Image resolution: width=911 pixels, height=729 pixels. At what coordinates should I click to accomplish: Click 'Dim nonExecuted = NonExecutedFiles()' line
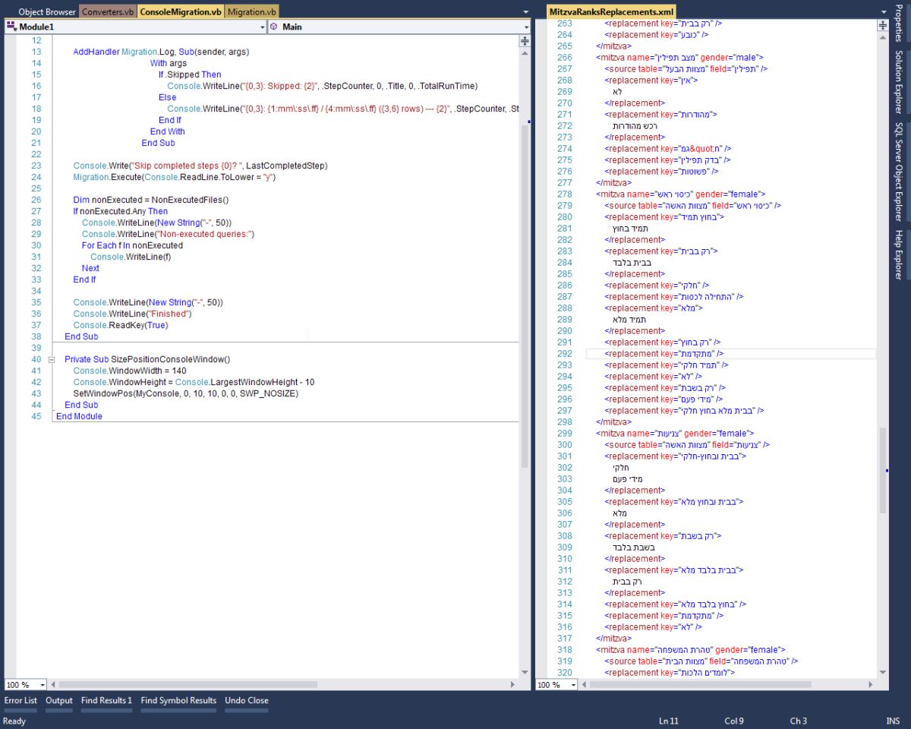pyautogui.click(x=150, y=200)
